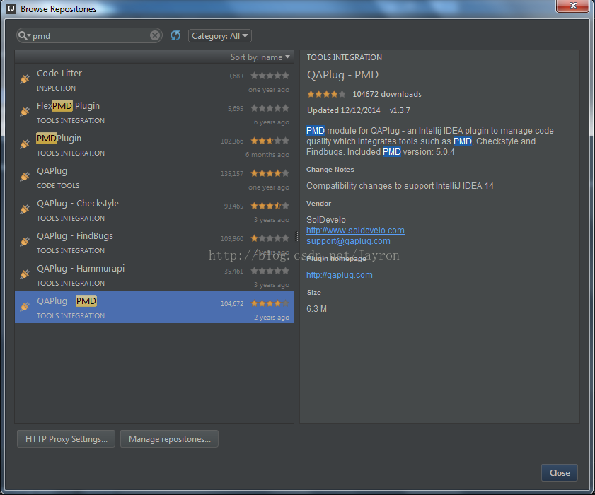Click the QAPlug CODE TOOLS plug icon
Image resolution: width=595 pixels, height=495 pixels.
(25, 177)
